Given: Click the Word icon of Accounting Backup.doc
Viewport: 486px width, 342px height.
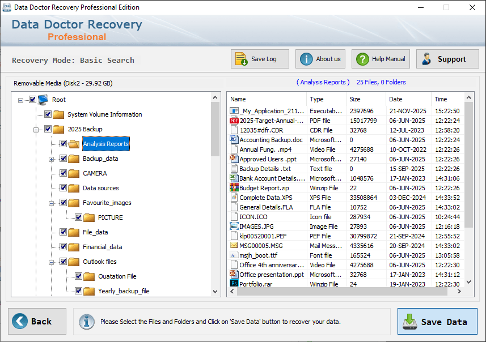Looking at the screenshot, I should click(x=234, y=139).
